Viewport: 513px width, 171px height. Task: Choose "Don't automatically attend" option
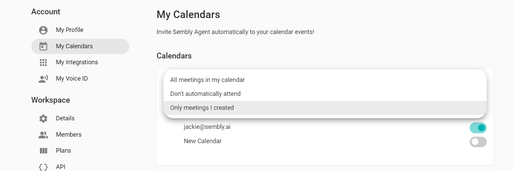coord(205,94)
